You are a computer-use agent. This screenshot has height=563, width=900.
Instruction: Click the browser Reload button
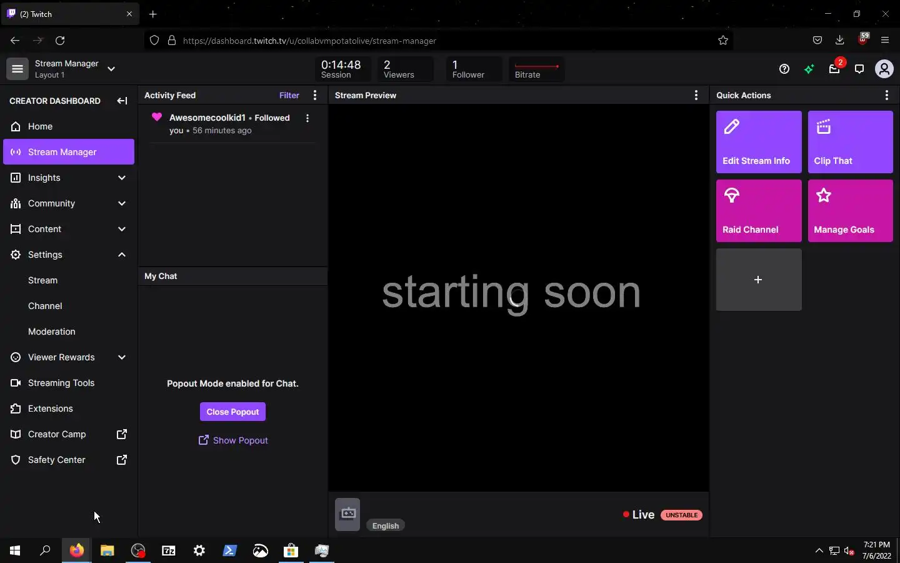(x=60, y=41)
